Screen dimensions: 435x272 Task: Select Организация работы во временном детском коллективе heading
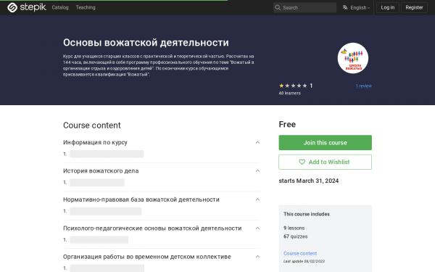147,257
